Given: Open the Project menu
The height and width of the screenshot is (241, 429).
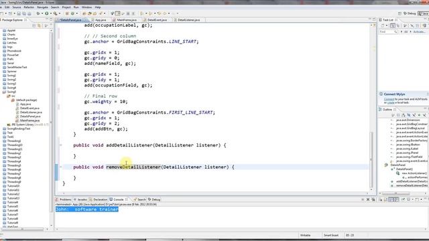Looking at the screenshot, I should [x=66, y=7].
